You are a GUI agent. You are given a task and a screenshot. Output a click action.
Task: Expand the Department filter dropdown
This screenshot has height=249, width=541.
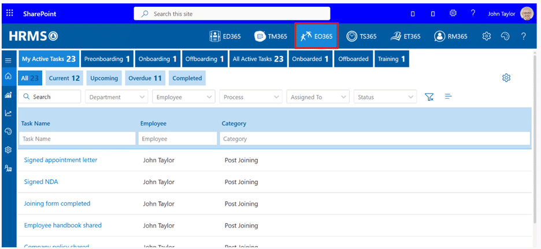pyautogui.click(x=116, y=97)
